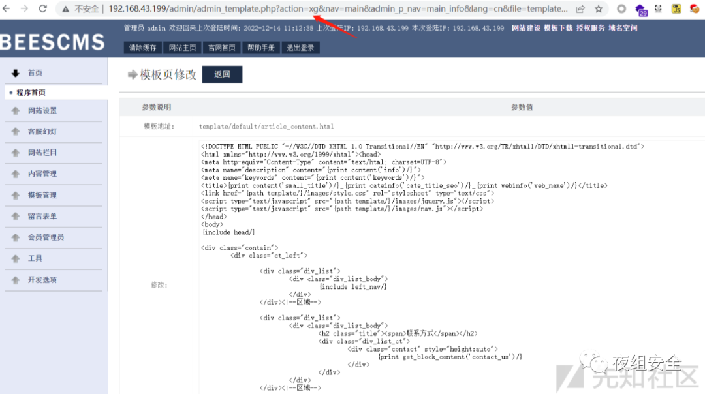Click the 参数说明 column header

(157, 108)
